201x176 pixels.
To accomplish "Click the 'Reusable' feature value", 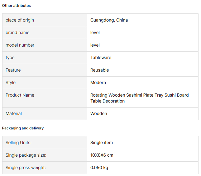I will [x=100, y=70].
